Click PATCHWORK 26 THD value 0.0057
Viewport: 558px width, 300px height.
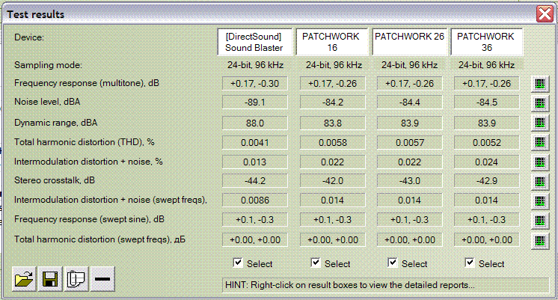pyautogui.click(x=410, y=143)
